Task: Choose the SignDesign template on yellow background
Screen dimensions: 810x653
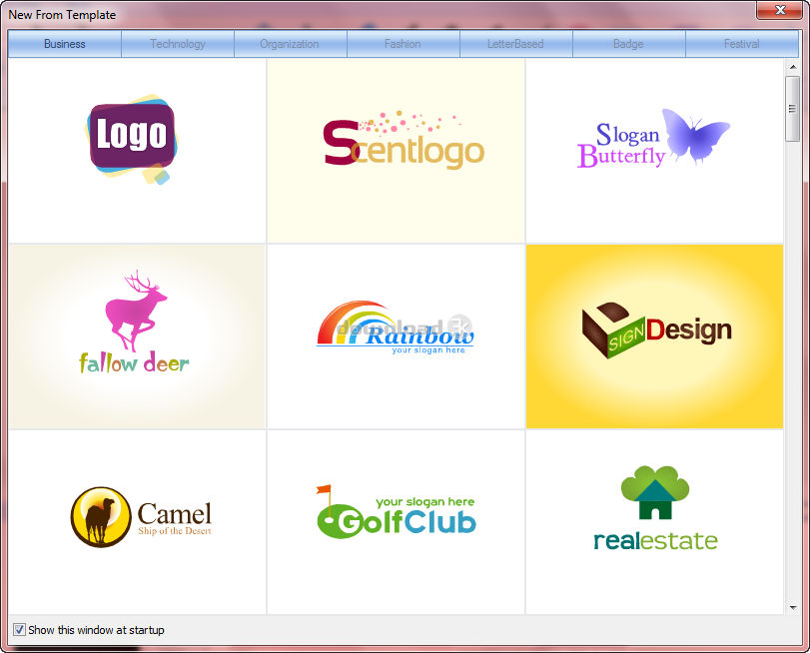Action: (654, 335)
